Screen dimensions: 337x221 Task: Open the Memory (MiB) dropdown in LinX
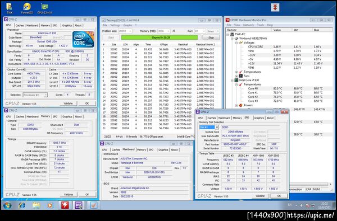(168, 31)
